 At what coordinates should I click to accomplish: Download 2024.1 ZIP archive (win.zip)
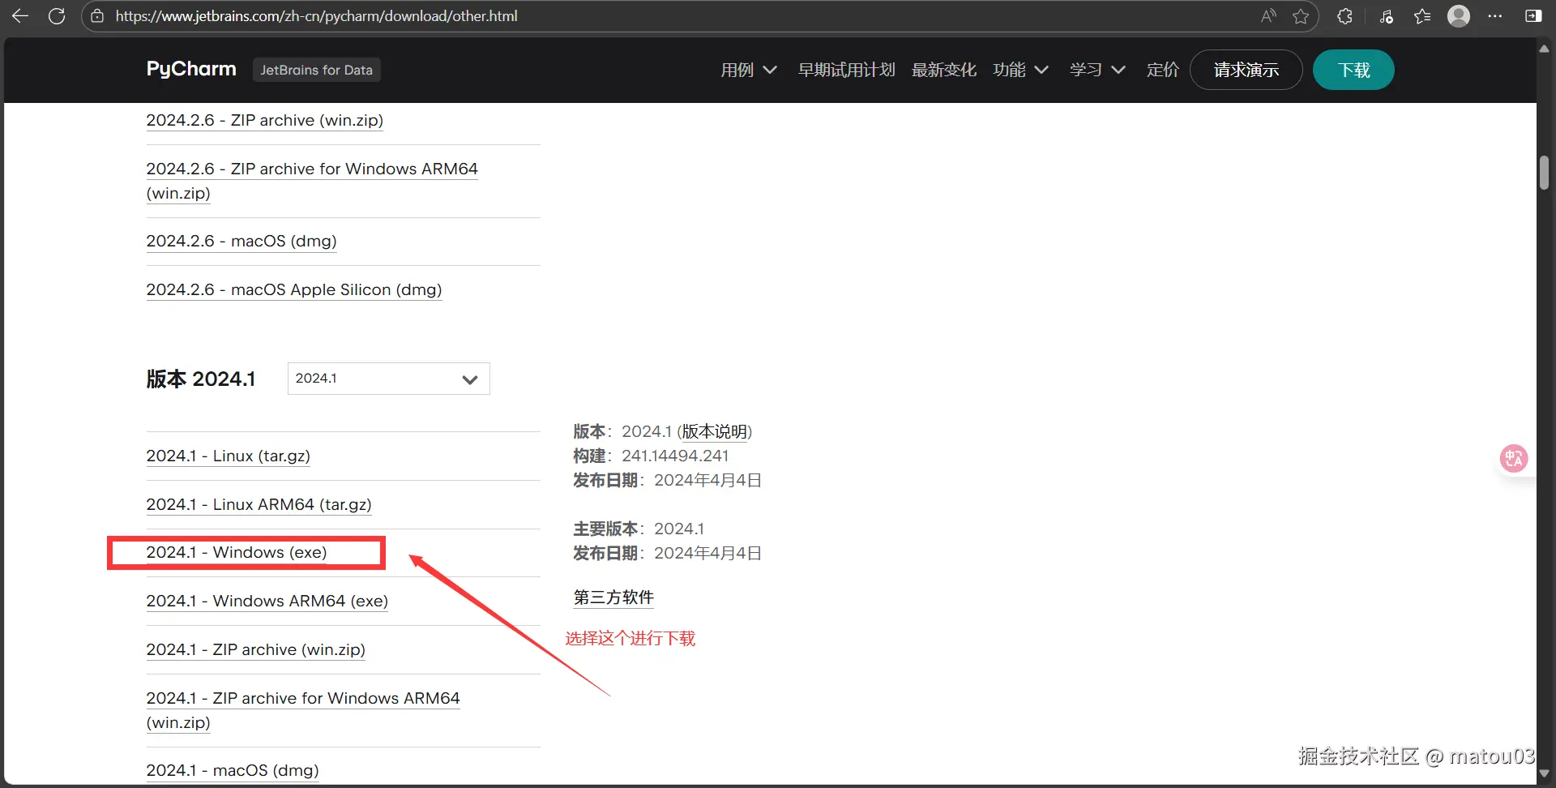coord(255,650)
